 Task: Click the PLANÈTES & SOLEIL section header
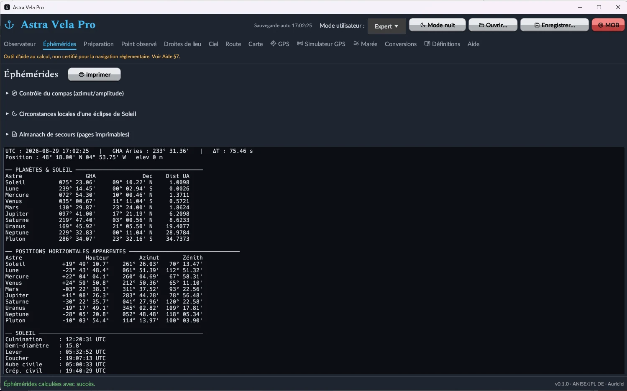coord(104,170)
